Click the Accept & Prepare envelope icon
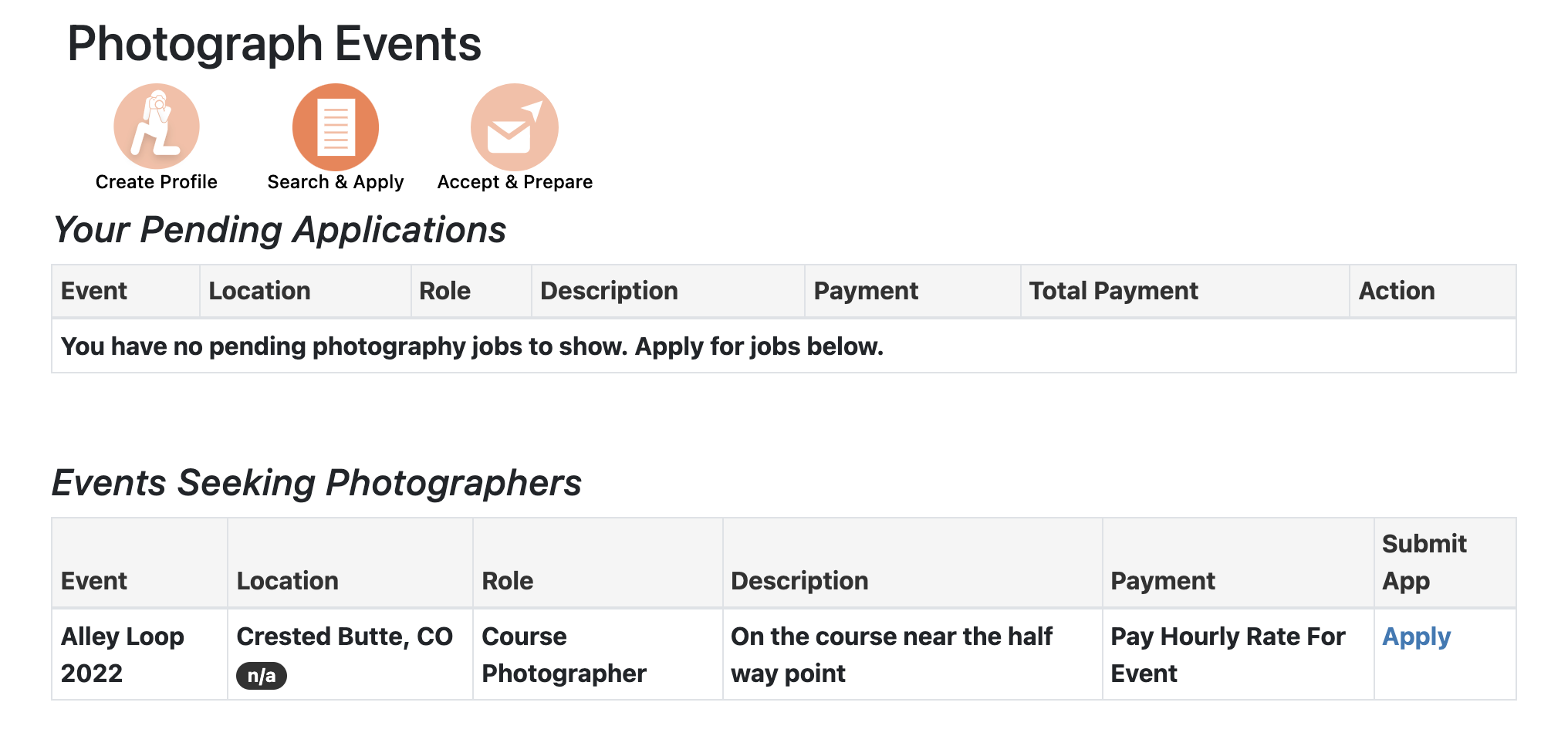 [x=514, y=127]
